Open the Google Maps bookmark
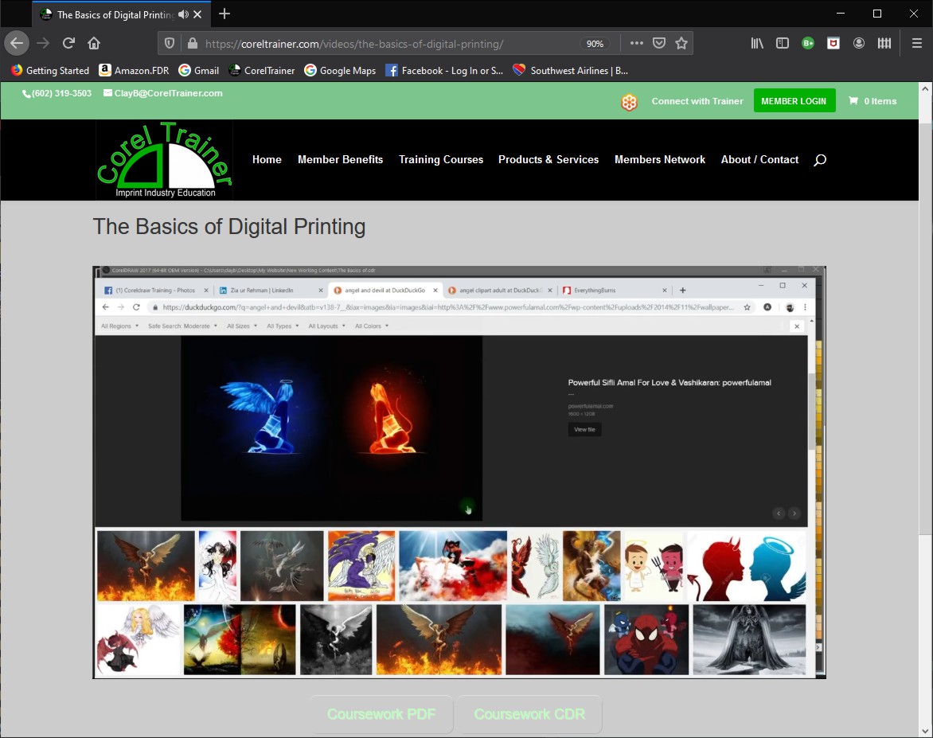This screenshot has width=933, height=738. [x=340, y=70]
